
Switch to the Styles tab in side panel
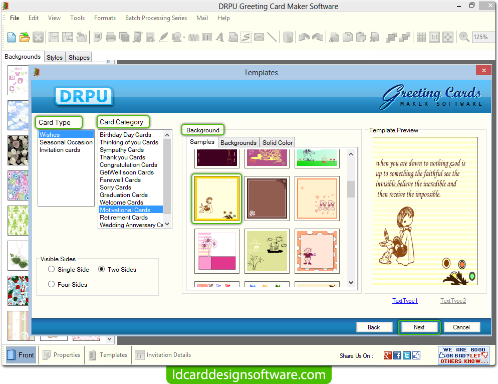point(55,58)
